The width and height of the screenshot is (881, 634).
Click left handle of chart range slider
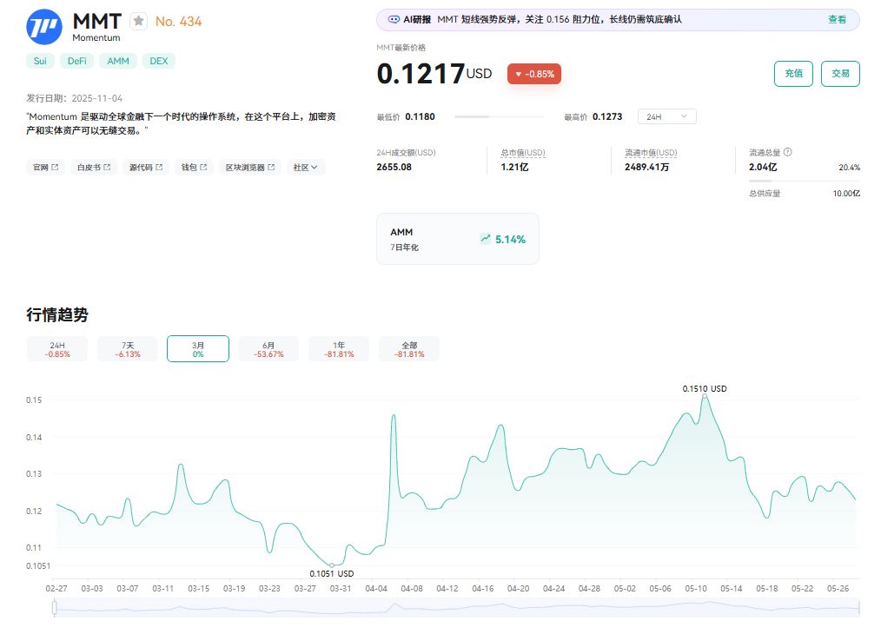(55, 607)
